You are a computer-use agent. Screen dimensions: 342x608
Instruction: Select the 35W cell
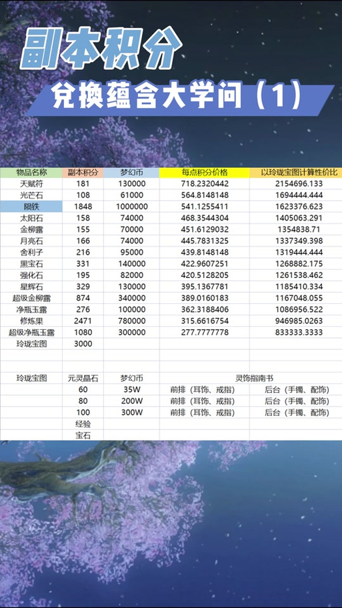(131, 389)
